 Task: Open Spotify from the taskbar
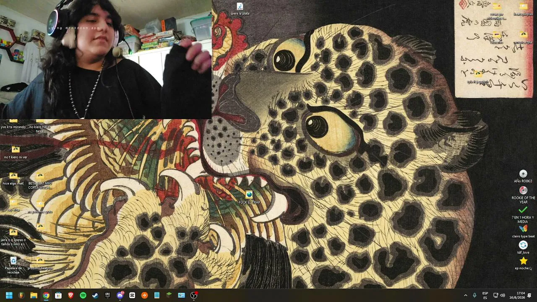83,295
